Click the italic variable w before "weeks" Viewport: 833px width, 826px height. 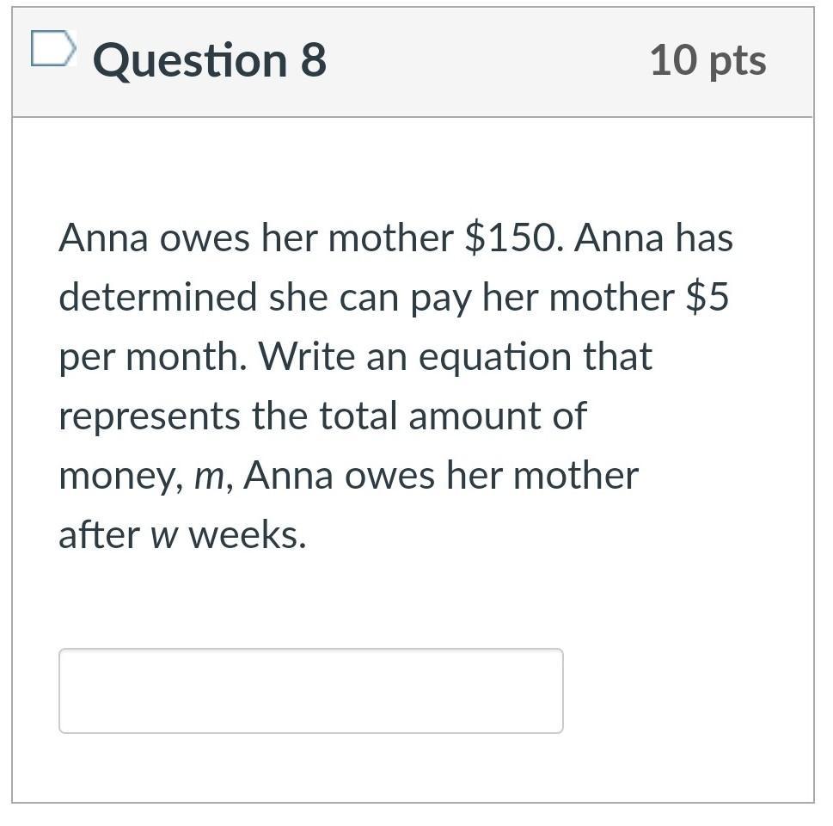tap(163, 535)
